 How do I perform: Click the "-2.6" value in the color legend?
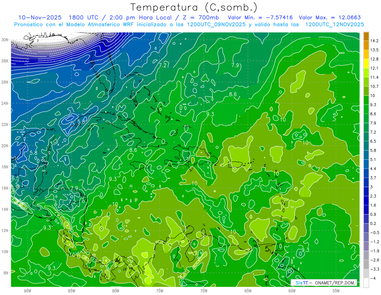[375, 260]
